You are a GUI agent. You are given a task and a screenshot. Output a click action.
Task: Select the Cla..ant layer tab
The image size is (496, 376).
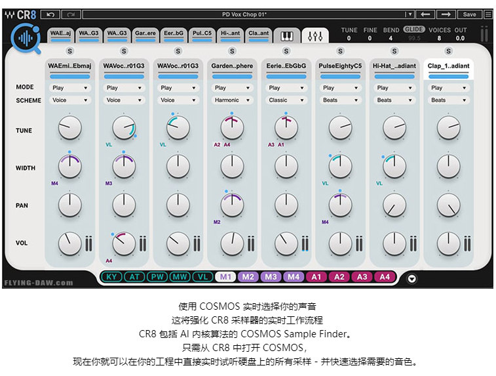click(x=258, y=35)
